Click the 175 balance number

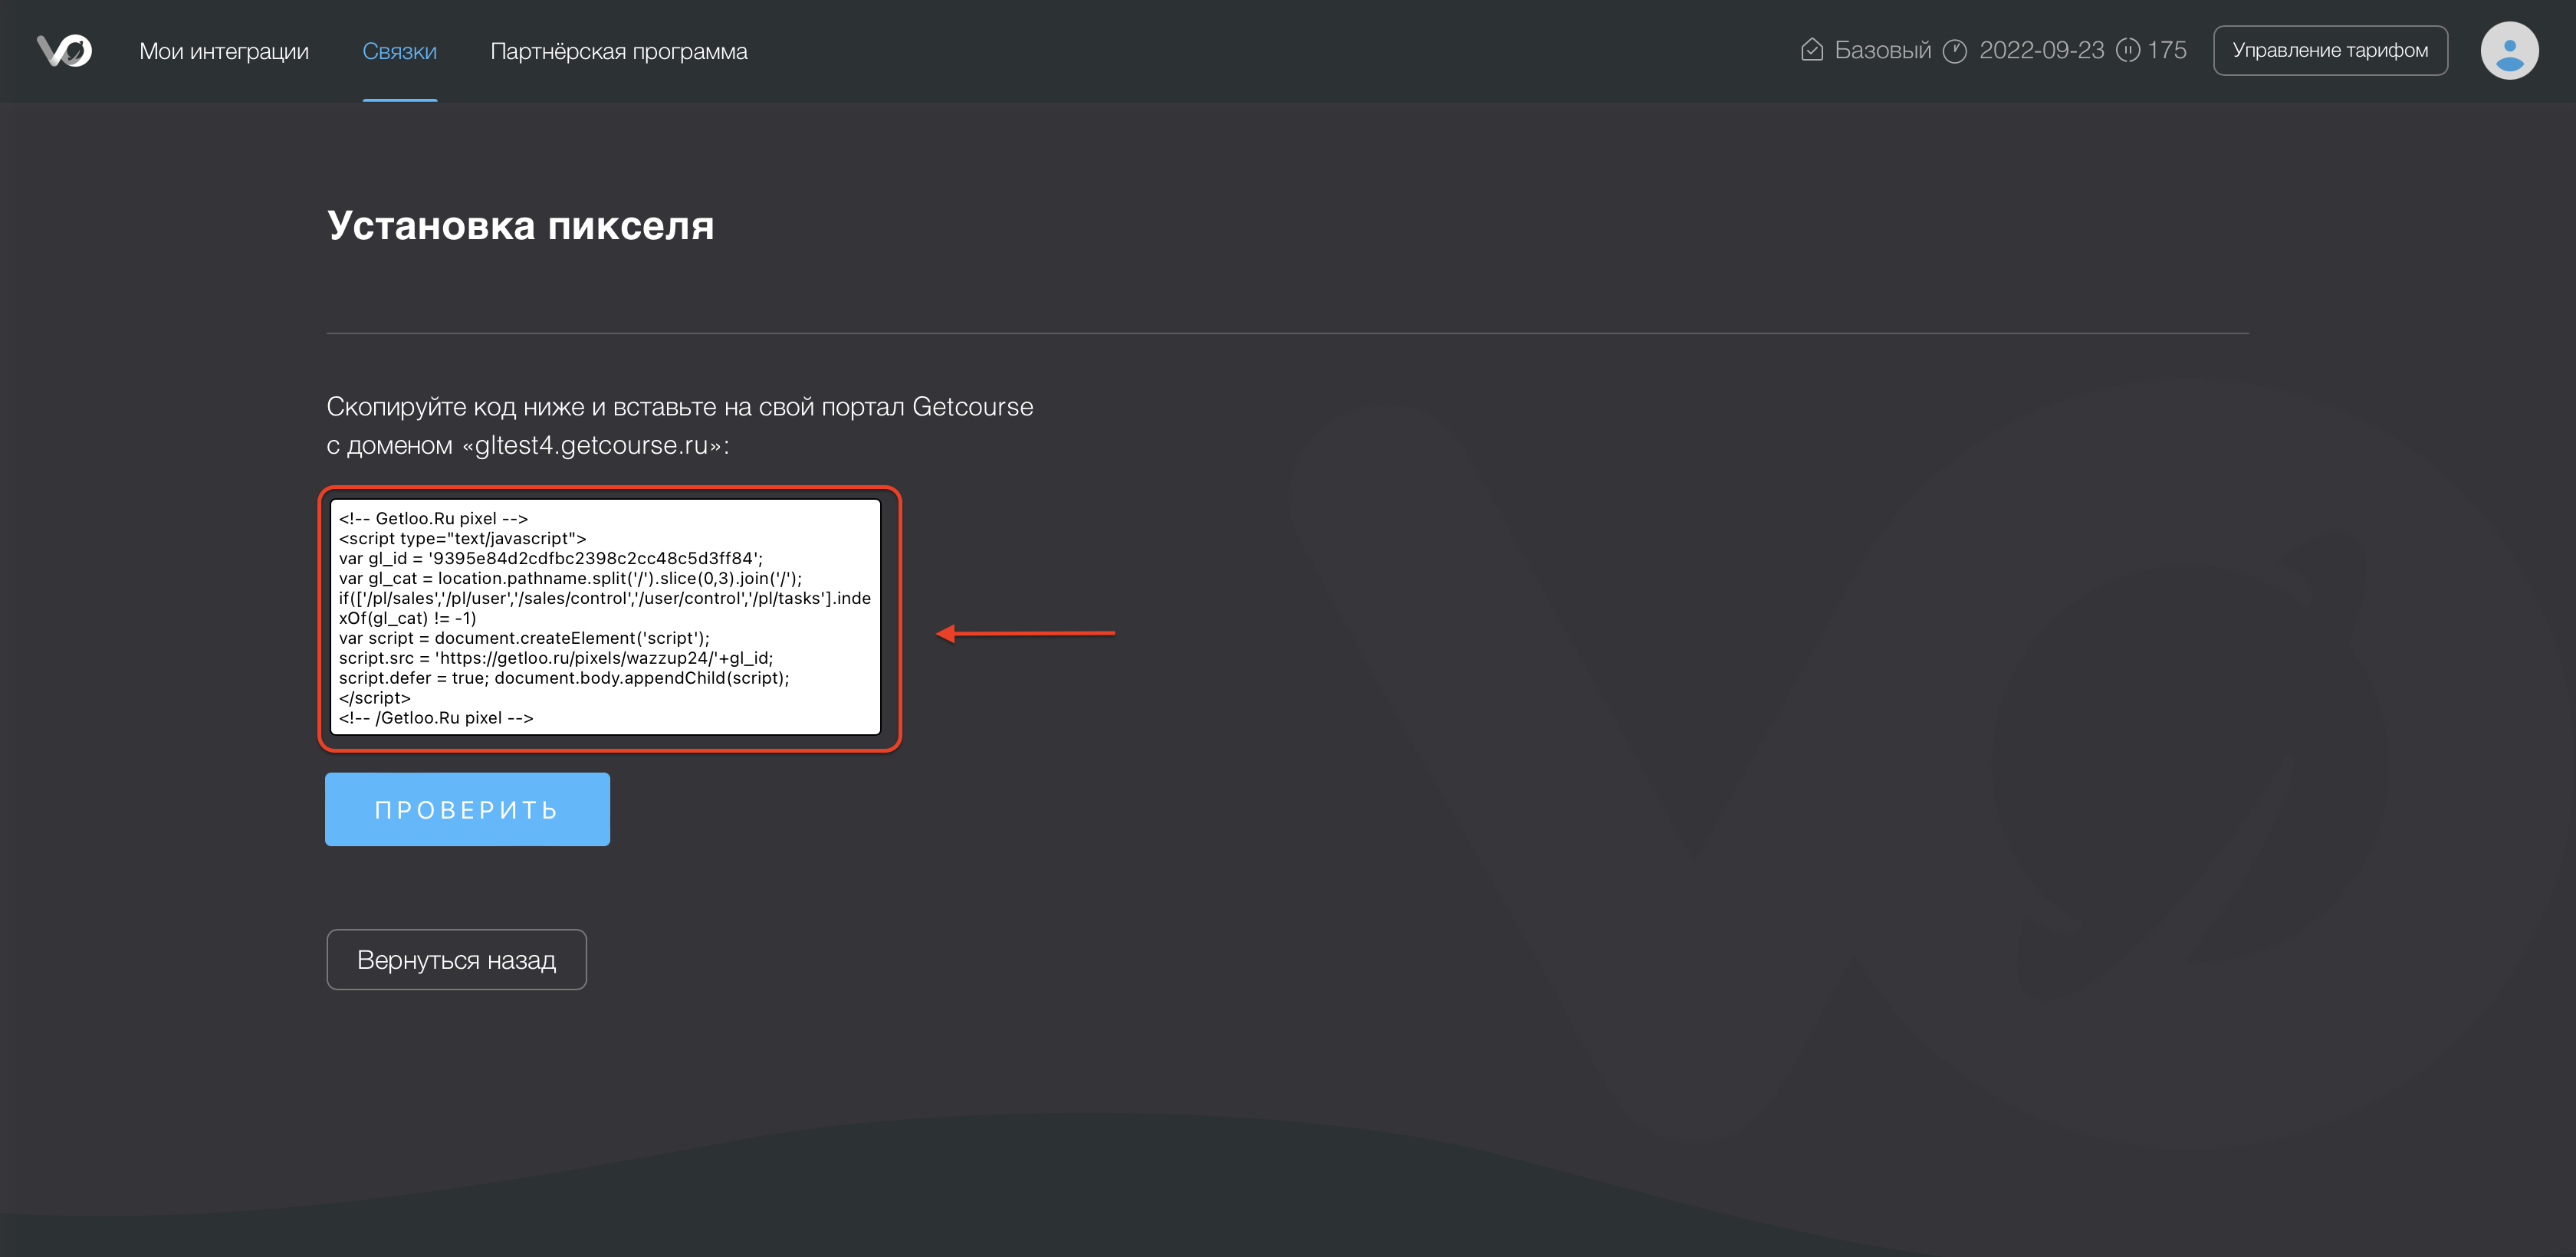coord(2167,50)
